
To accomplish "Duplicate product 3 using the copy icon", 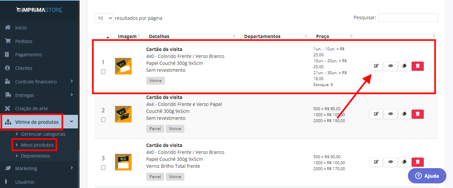I will tap(404, 162).
